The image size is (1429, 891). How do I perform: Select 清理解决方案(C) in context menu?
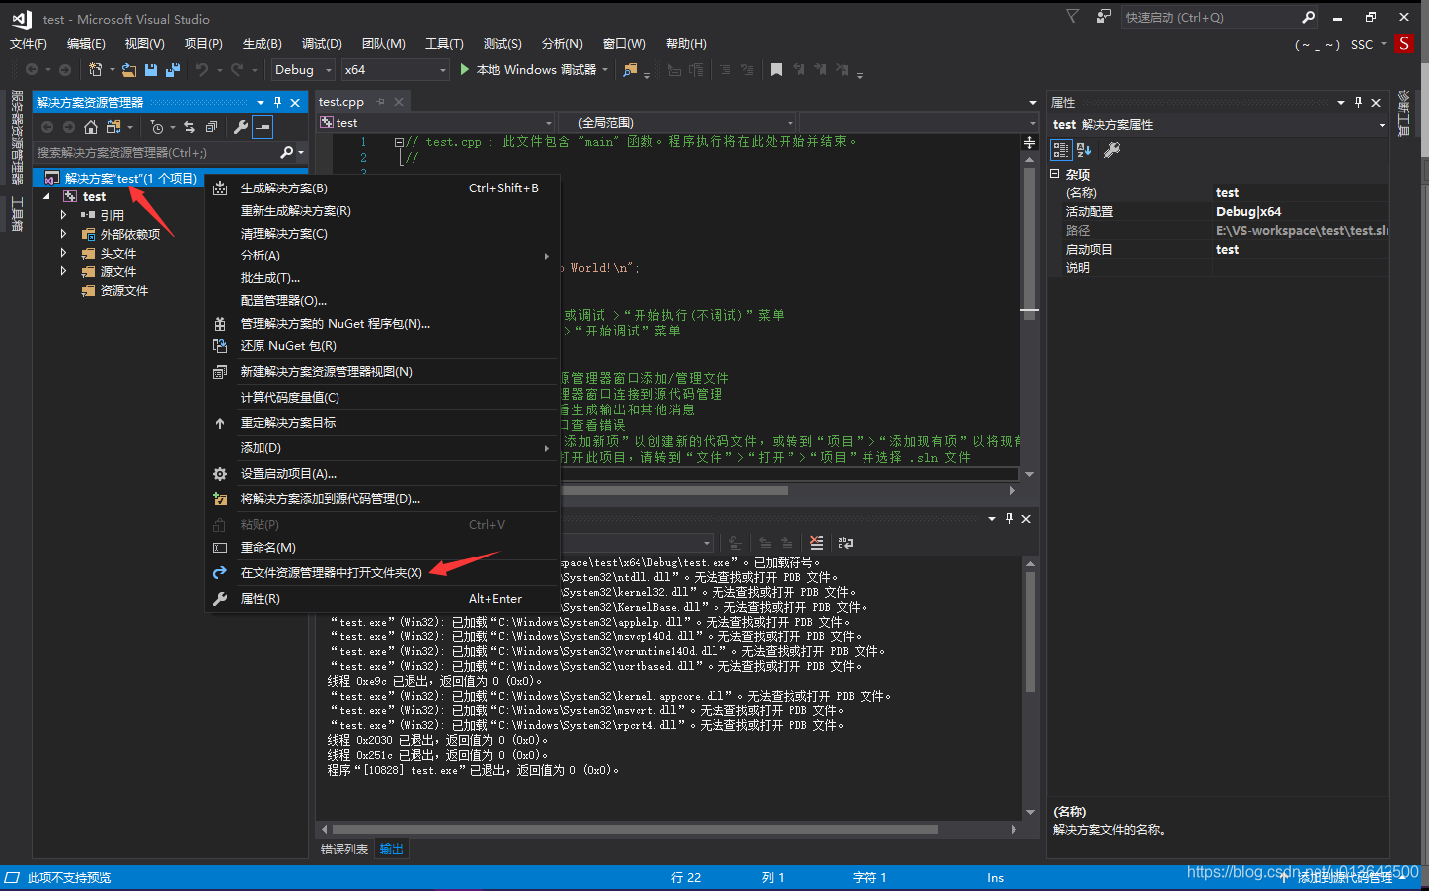pyautogui.click(x=383, y=234)
